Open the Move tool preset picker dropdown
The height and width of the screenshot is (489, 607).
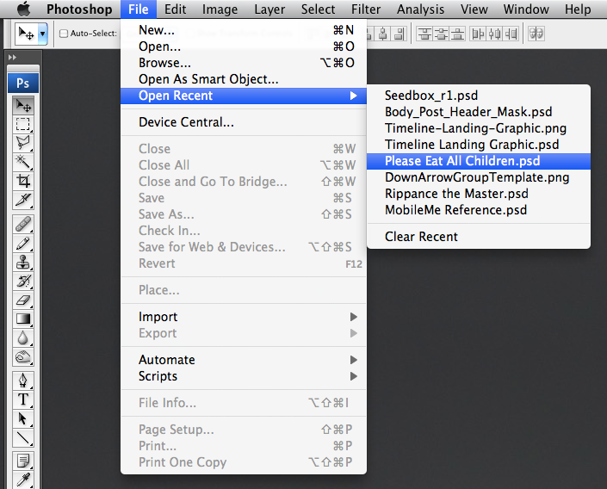(x=43, y=34)
